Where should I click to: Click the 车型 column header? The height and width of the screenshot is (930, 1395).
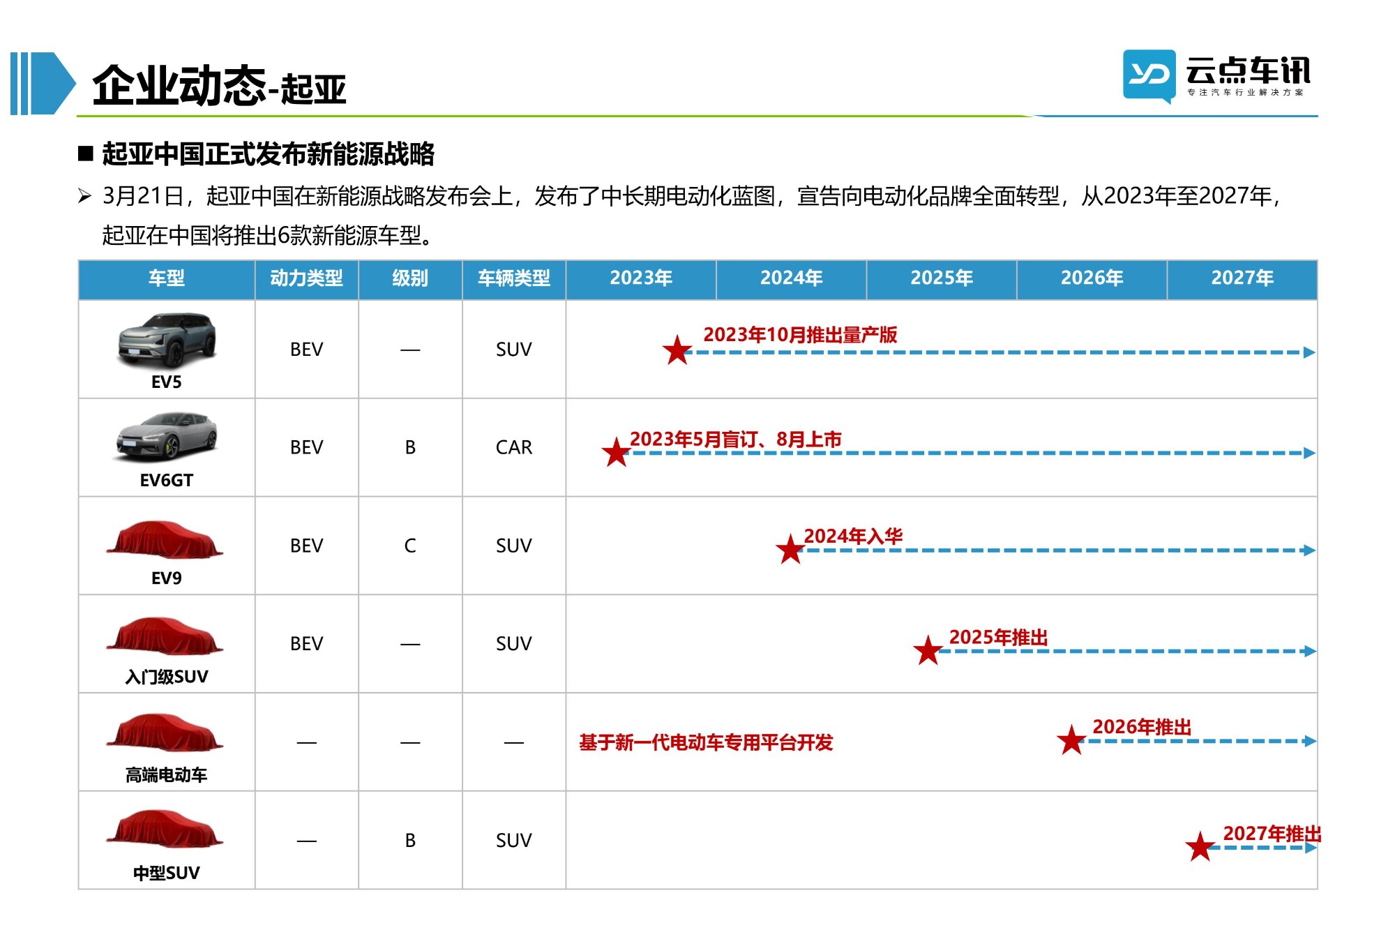point(167,279)
